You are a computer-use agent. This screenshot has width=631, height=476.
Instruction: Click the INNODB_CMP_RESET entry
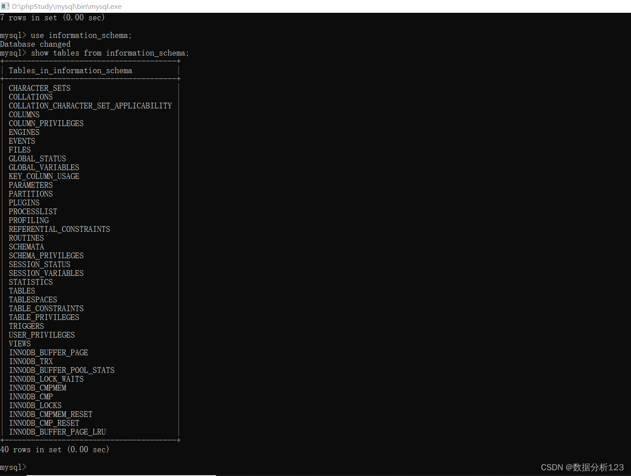point(44,423)
